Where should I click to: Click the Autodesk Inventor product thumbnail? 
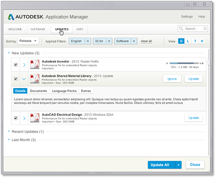point(35,64)
